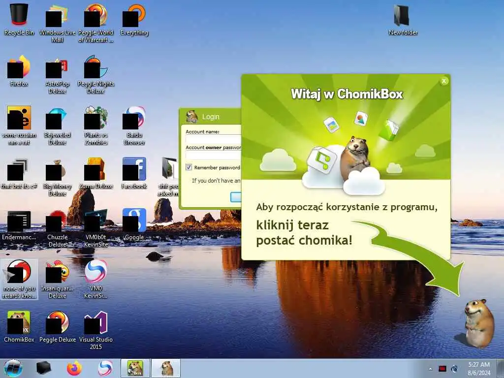Screen dimensions: 504x378
Task: Open the clock showing 5:27 AM
Action: coord(479,369)
